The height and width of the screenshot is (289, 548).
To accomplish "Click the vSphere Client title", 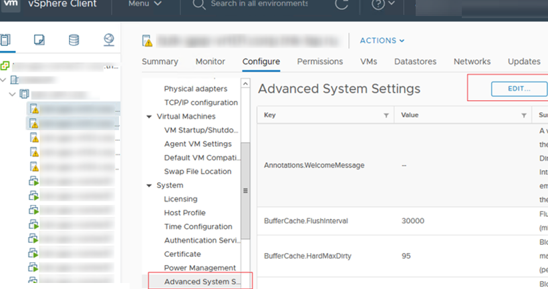I will [x=62, y=4].
